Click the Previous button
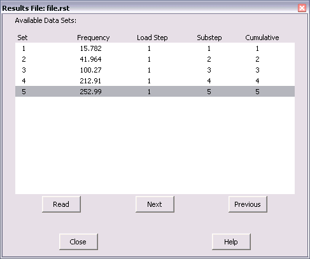This screenshot has height=259, width=310. coord(248,204)
